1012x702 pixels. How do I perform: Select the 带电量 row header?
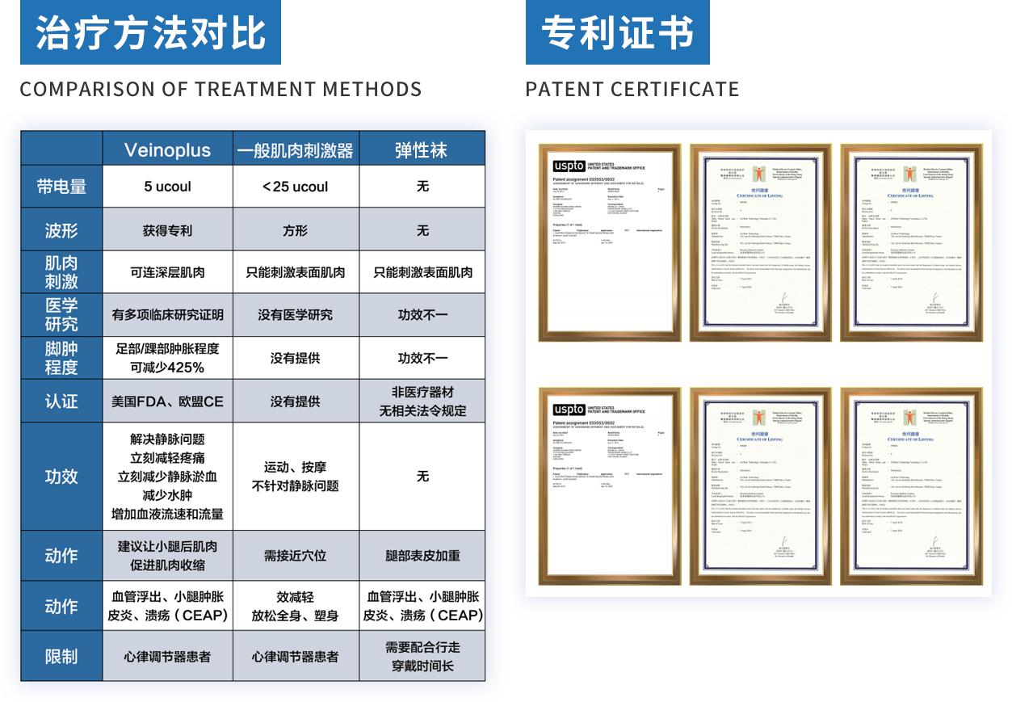pos(61,187)
